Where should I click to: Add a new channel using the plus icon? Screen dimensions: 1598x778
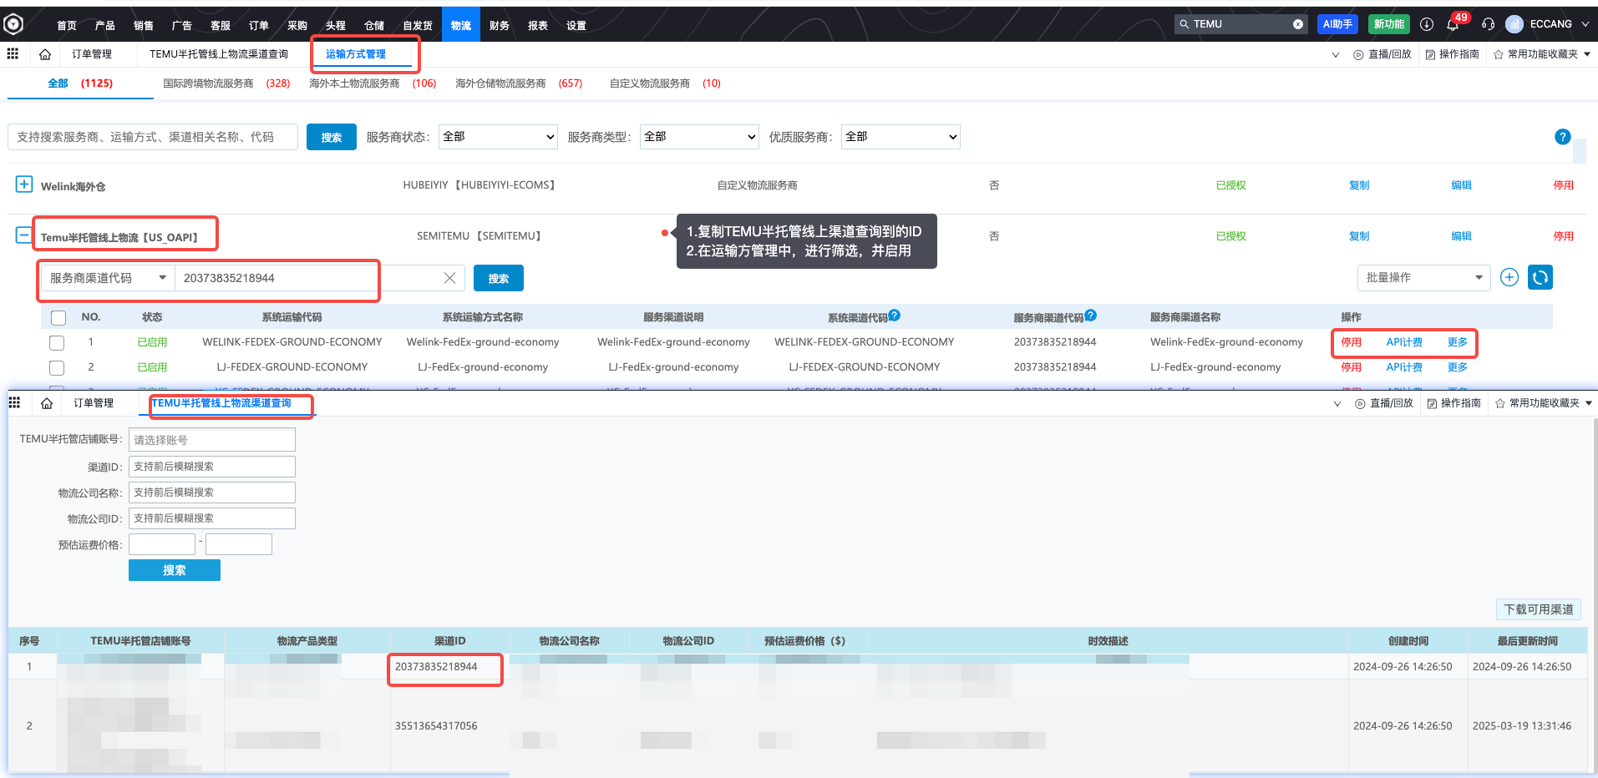pos(1509,277)
